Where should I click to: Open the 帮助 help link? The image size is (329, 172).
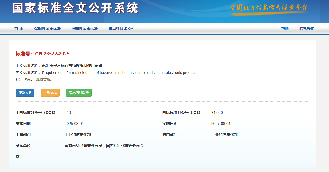pyautogui.click(x=285, y=29)
